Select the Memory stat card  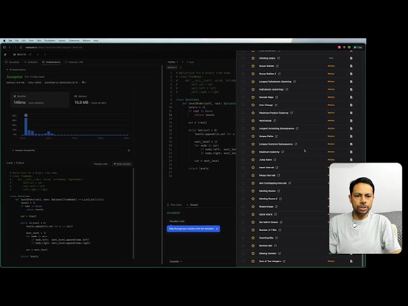[x=101, y=99]
